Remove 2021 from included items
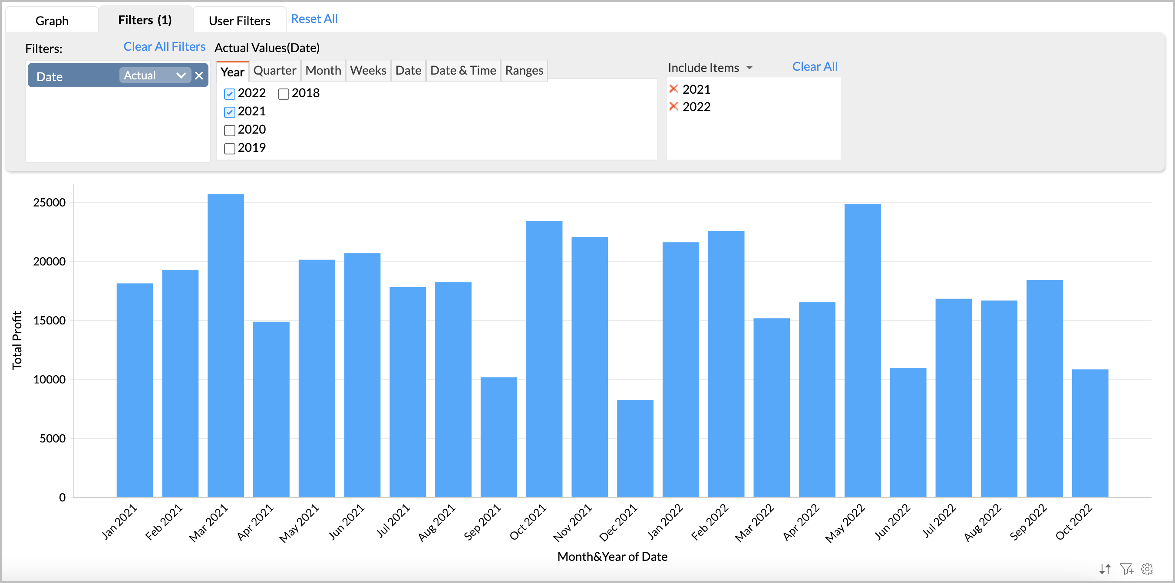Viewport: 1175px width, 583px height. click(x=674, y=89)
